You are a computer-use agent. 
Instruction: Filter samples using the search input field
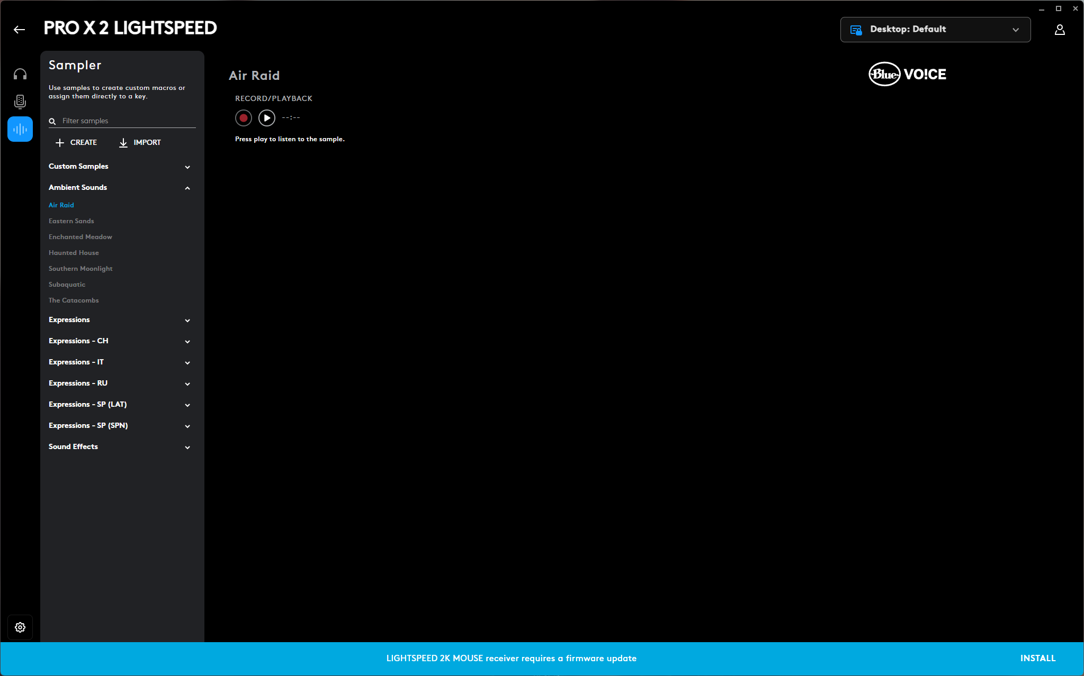tap(124, 121)
